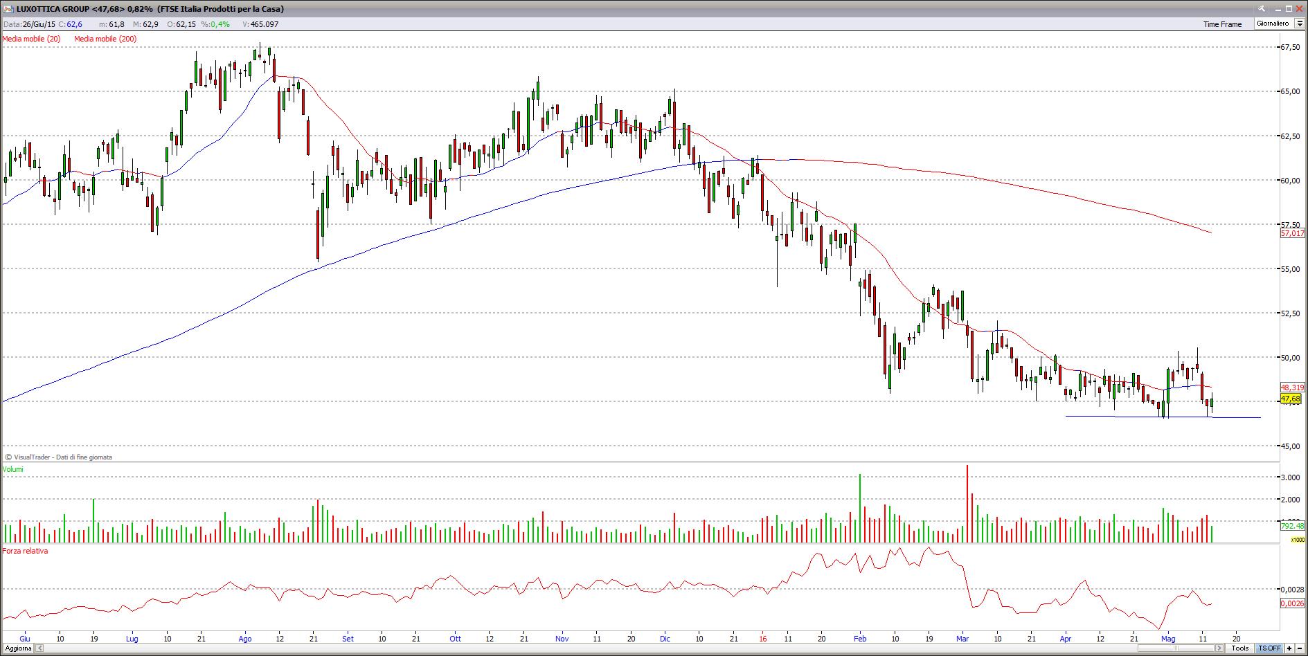The height and width of the screenshot is (656, 1308).
Task: Click the x1000 volume scale label
Action: pos(1298,540)
